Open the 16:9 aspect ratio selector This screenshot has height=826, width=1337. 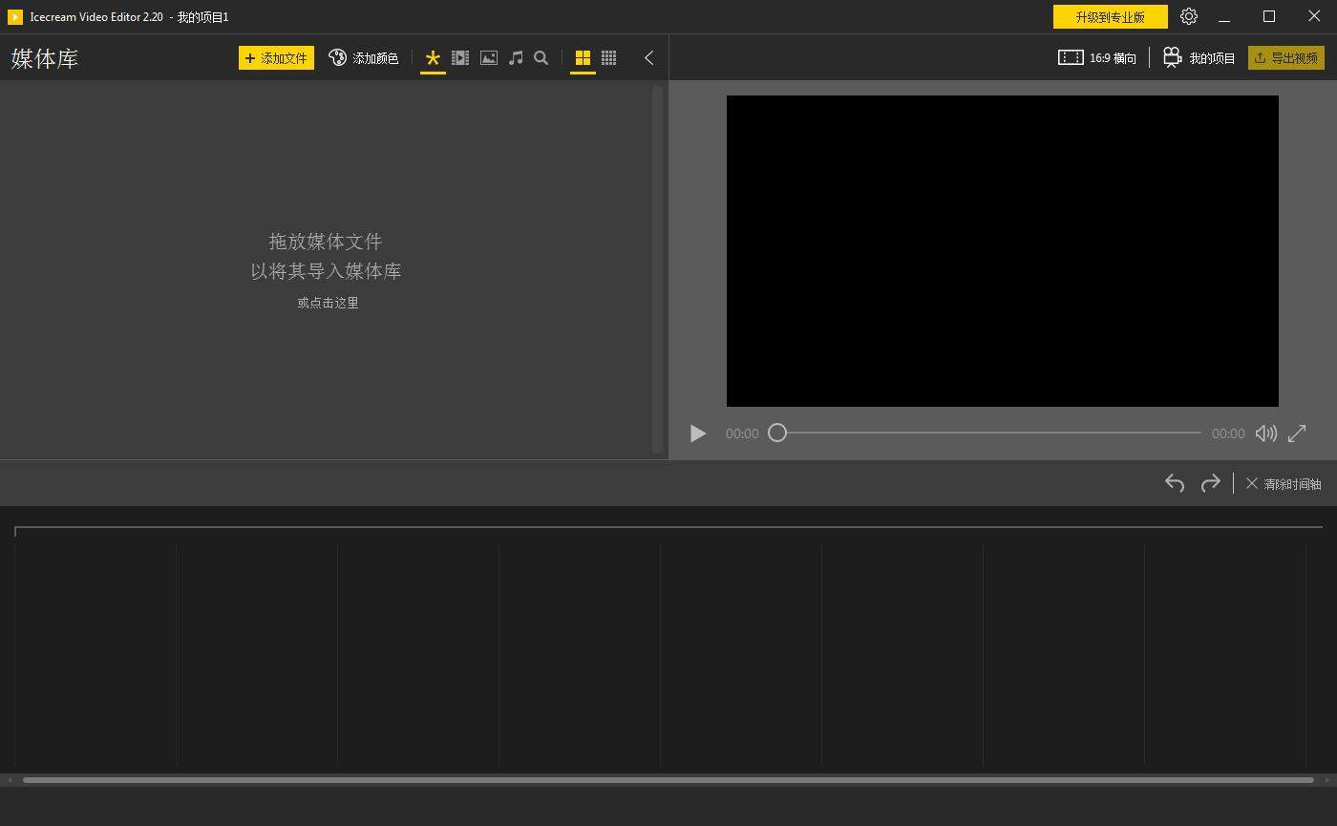point(1098,57)
